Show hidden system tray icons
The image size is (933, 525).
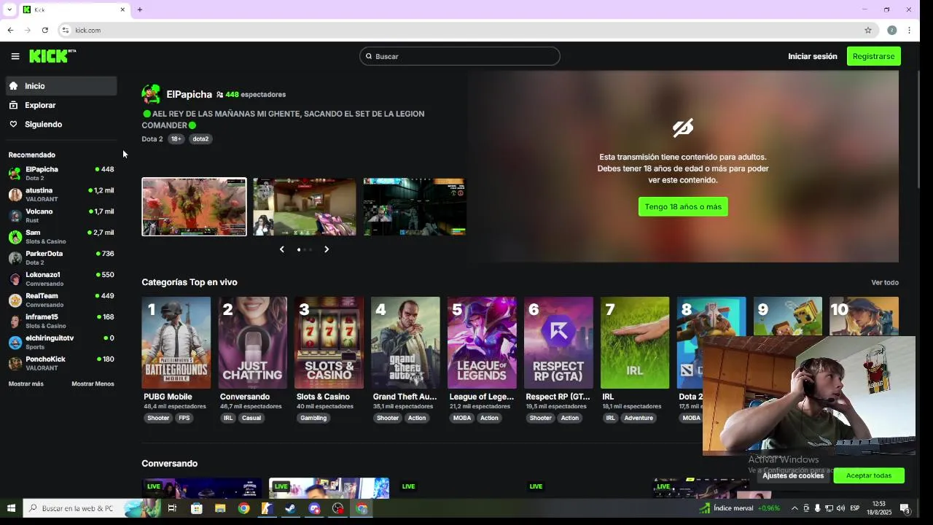pyautogui.click(x=795, y=508)
